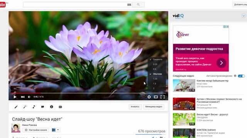The height and width of the screenshot is (138, 247).
Task: Click the search magnifier button
Action: pyautogui.click(x=138, y=5)
